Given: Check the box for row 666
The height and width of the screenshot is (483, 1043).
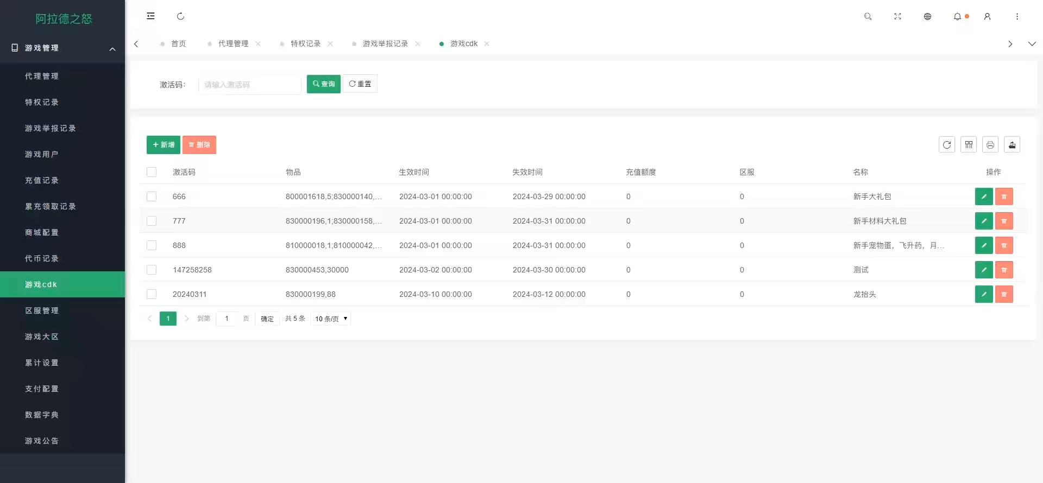Looking at the screenshot, I should (x=152, y=196).
